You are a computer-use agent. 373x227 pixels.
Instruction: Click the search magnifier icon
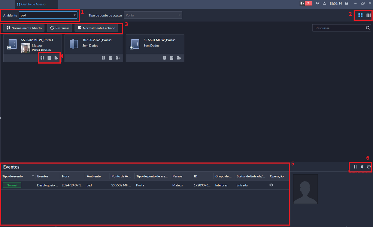pyautogui.click(x=368, y=28)
